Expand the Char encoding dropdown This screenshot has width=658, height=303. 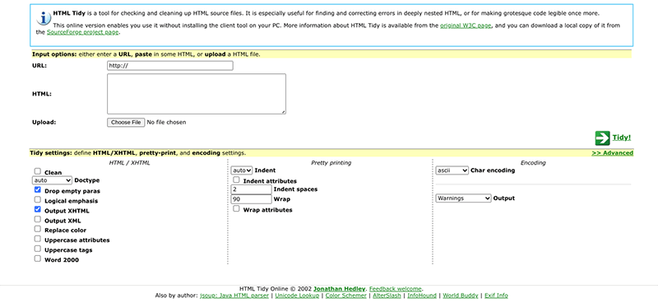pyautogui.click(x=452, y=170)
